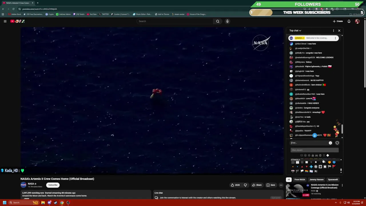Viewport: 366px width, 206px height.
Task: Subscribe to the NASA channel
Action: (53, 185)
